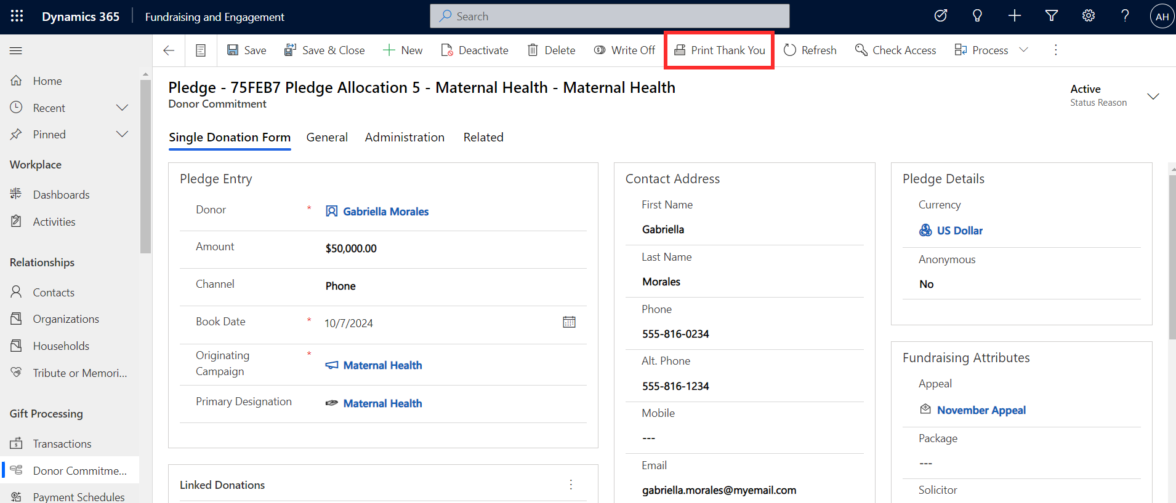The image size is (1176, 503).
Task: Open the Related tab
Action: [x=483, y=137]
